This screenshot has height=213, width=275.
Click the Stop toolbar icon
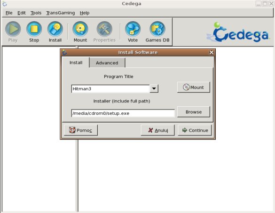click(34, 32)
